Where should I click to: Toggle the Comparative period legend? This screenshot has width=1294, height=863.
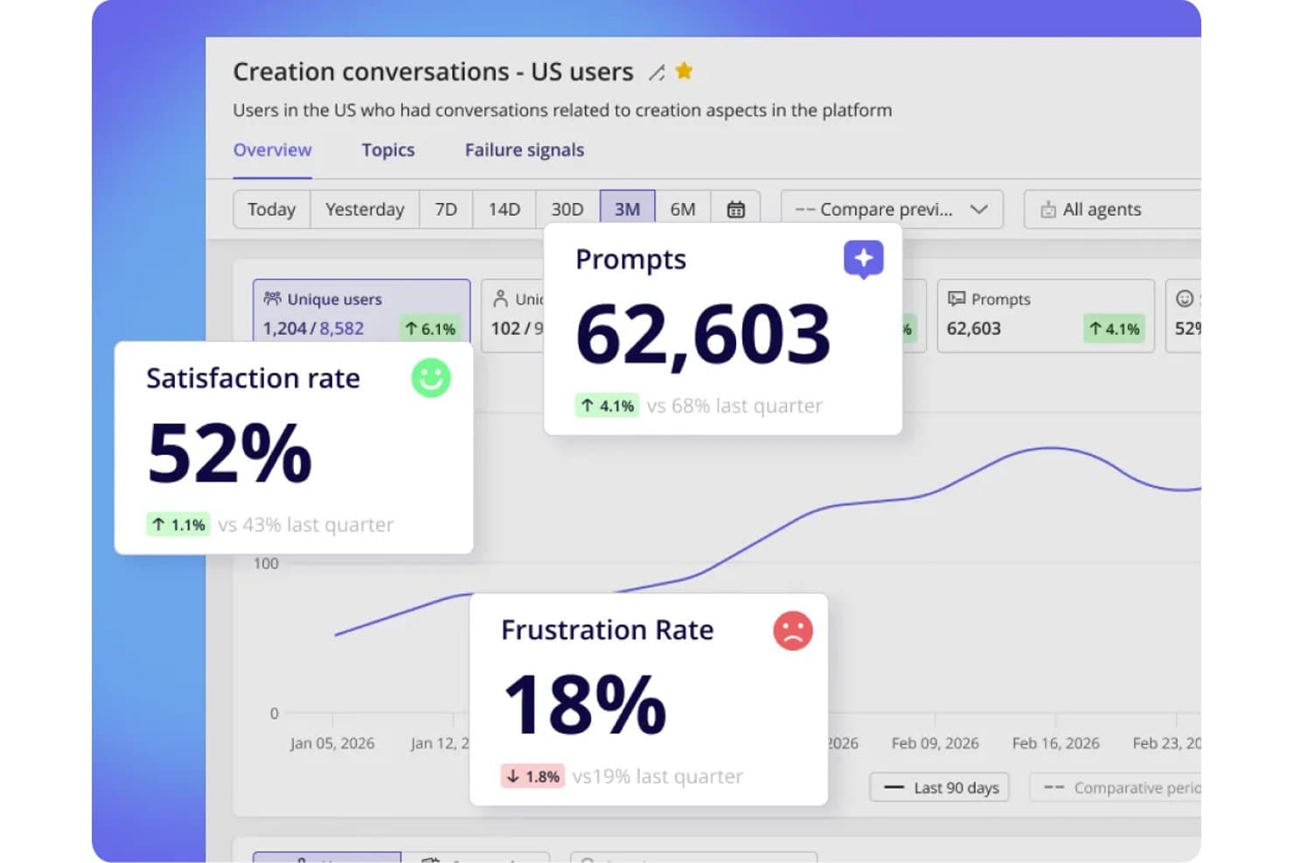click(x=1116, y=788)
